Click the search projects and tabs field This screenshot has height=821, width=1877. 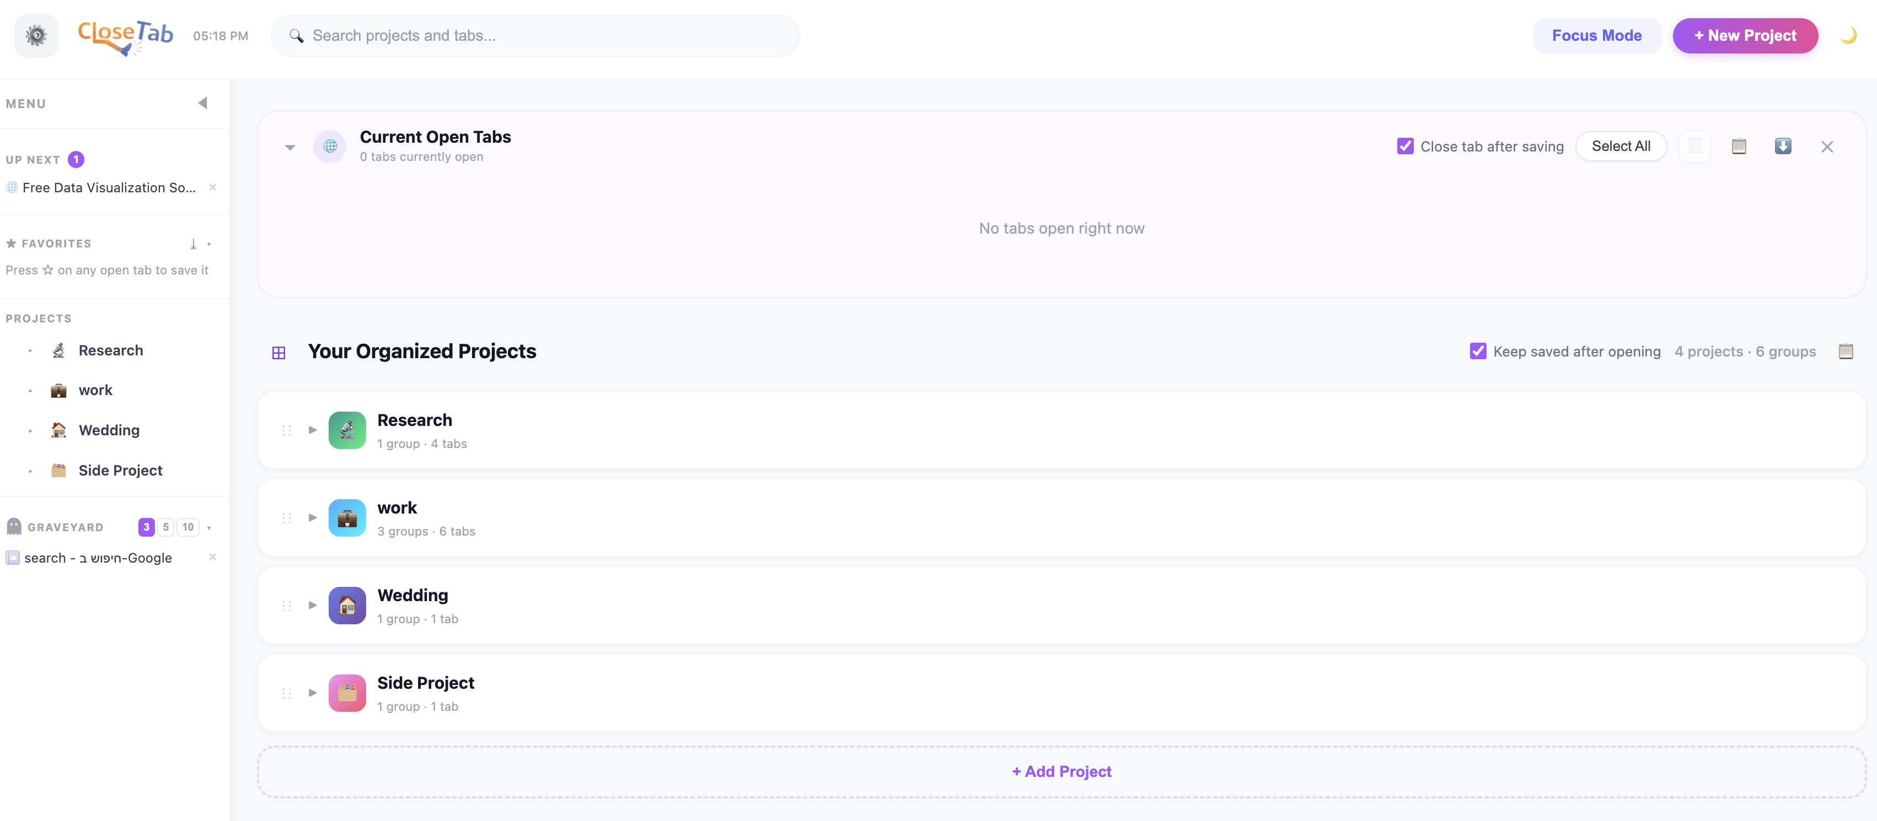click(x=535, y=35)
